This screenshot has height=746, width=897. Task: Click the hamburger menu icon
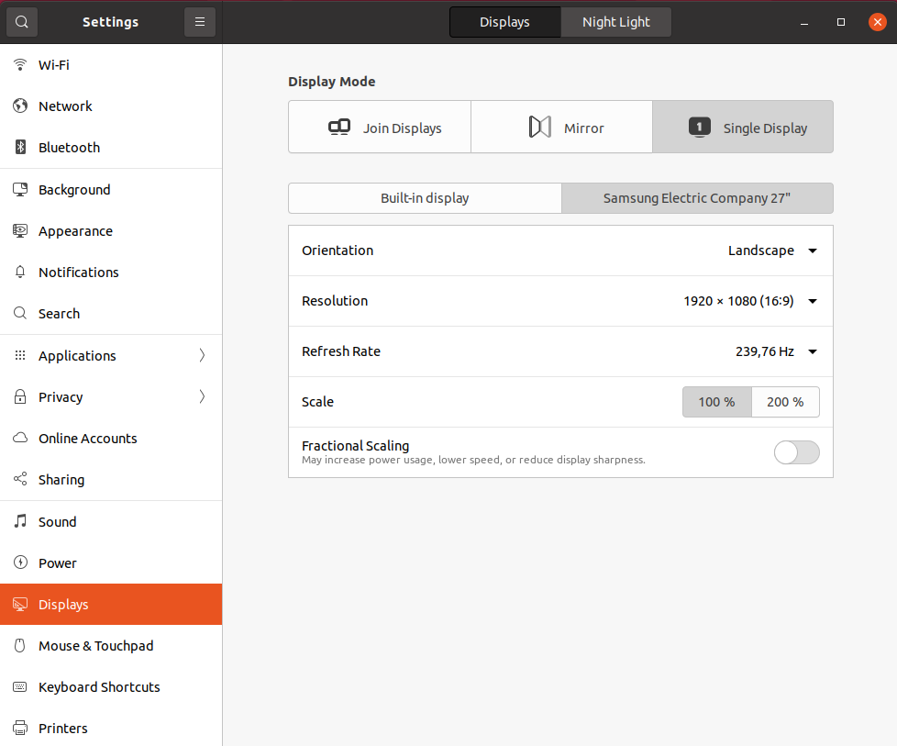pos(200,21)
